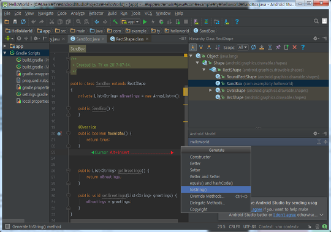Collapse the Shape node in Hierarchy
This screenshot has height=232, width=331.
[197, 63]
